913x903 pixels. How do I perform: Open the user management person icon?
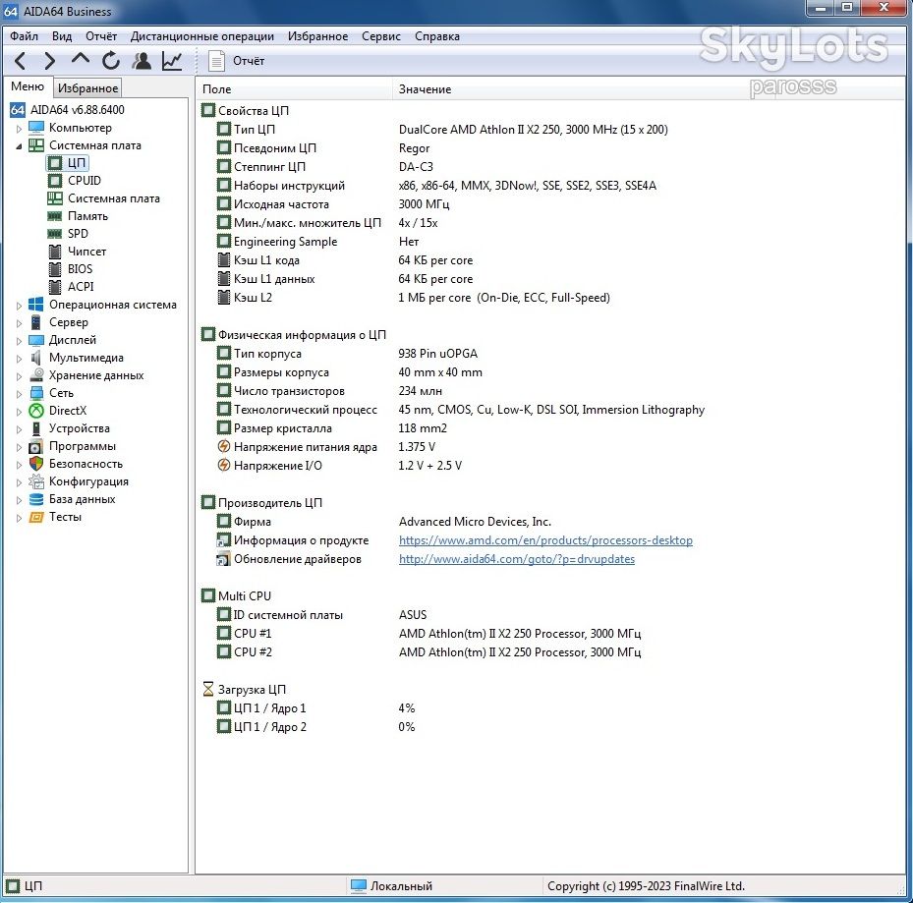(x=142, y=61)
